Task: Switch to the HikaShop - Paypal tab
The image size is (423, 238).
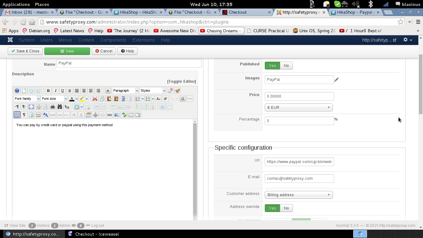Action: (x=355, y=12)
